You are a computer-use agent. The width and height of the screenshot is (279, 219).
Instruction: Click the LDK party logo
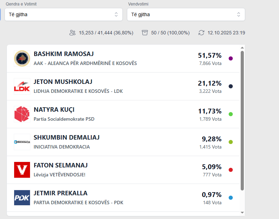pyautogui.click(x=22, y=86)
